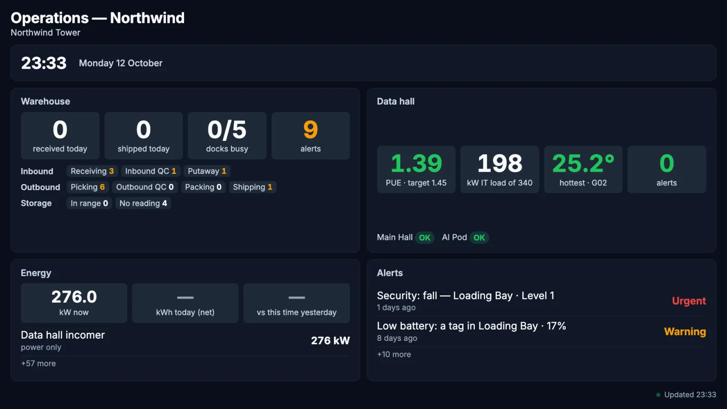Viewport: 727px width, 409px height.
Task: Select the Putaway 1 chip
Action: [207, 171]
